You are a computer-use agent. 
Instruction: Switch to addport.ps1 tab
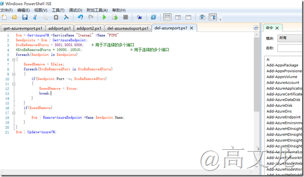tap(59, 28)
